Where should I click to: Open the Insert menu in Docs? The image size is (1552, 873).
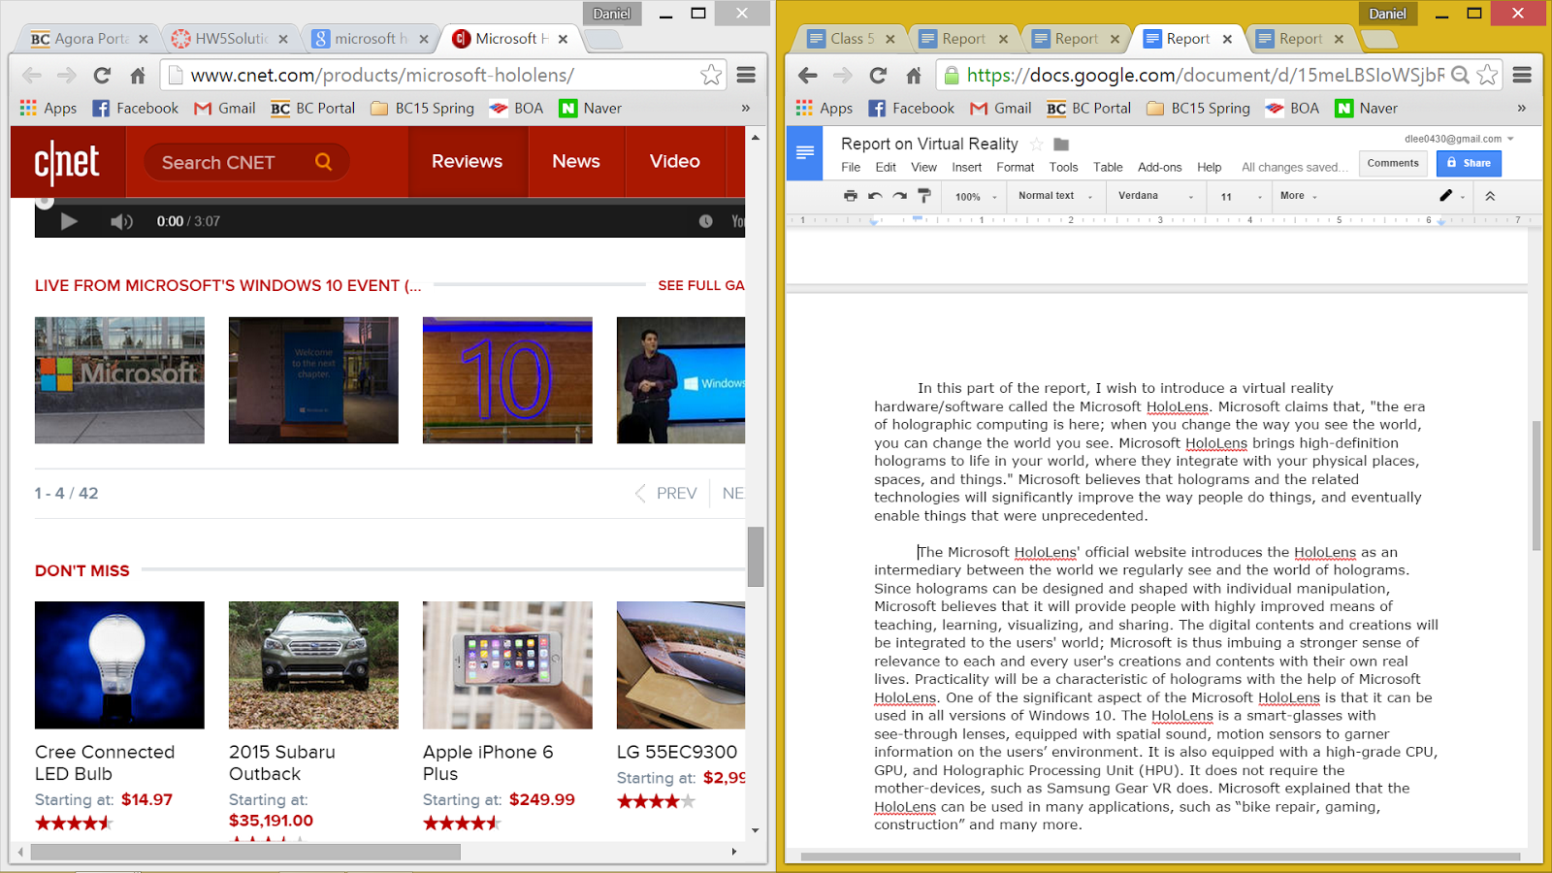coord(966,167)
